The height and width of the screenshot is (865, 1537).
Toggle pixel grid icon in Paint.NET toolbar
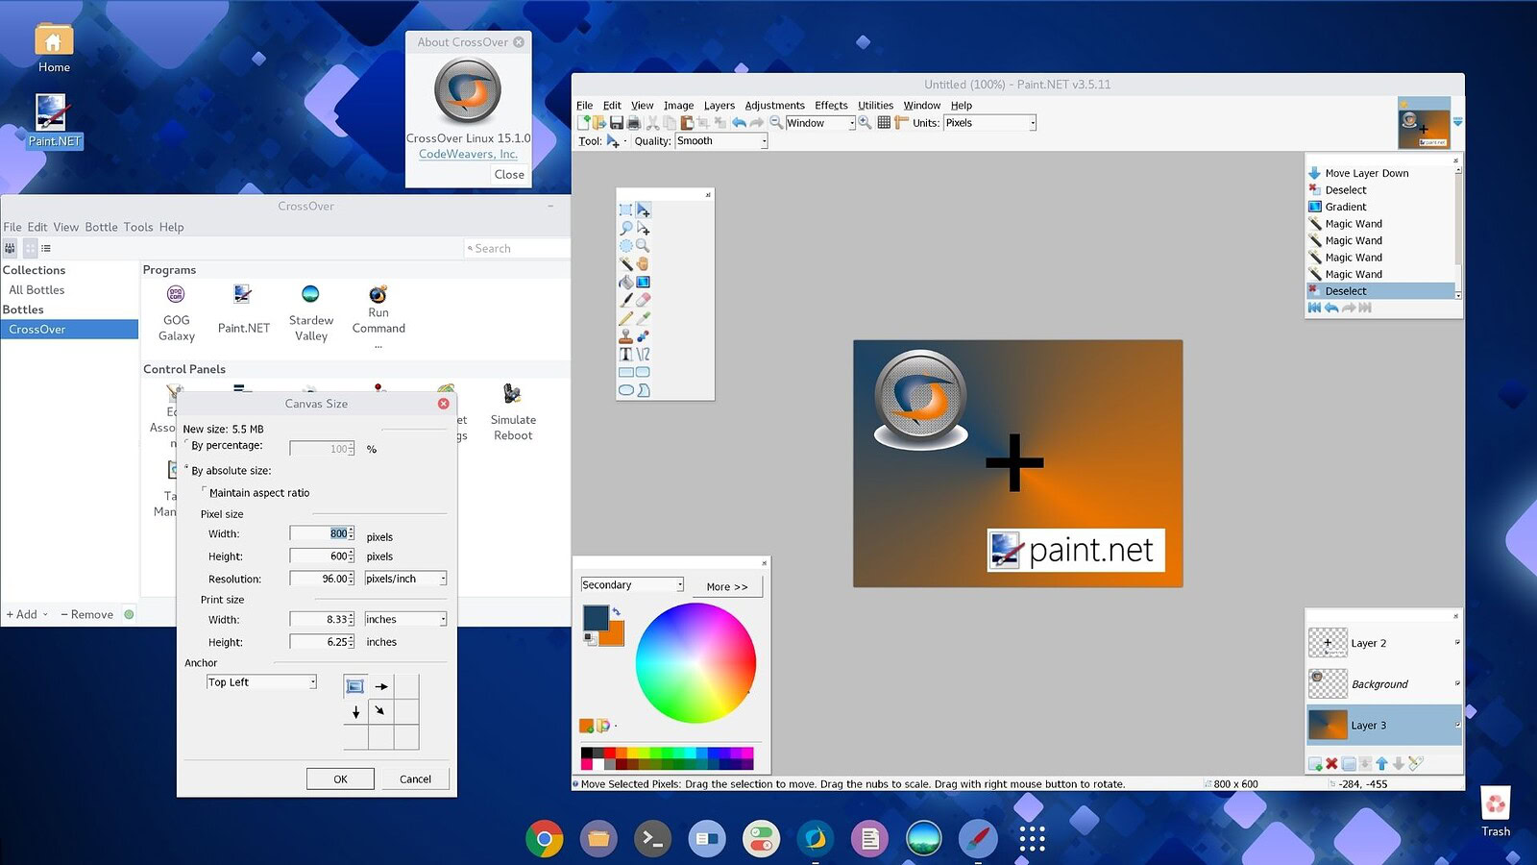[884, 123]
